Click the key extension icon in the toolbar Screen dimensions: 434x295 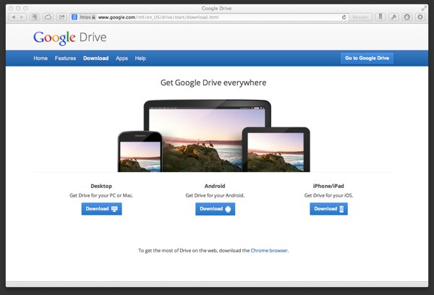coord(393,17)
